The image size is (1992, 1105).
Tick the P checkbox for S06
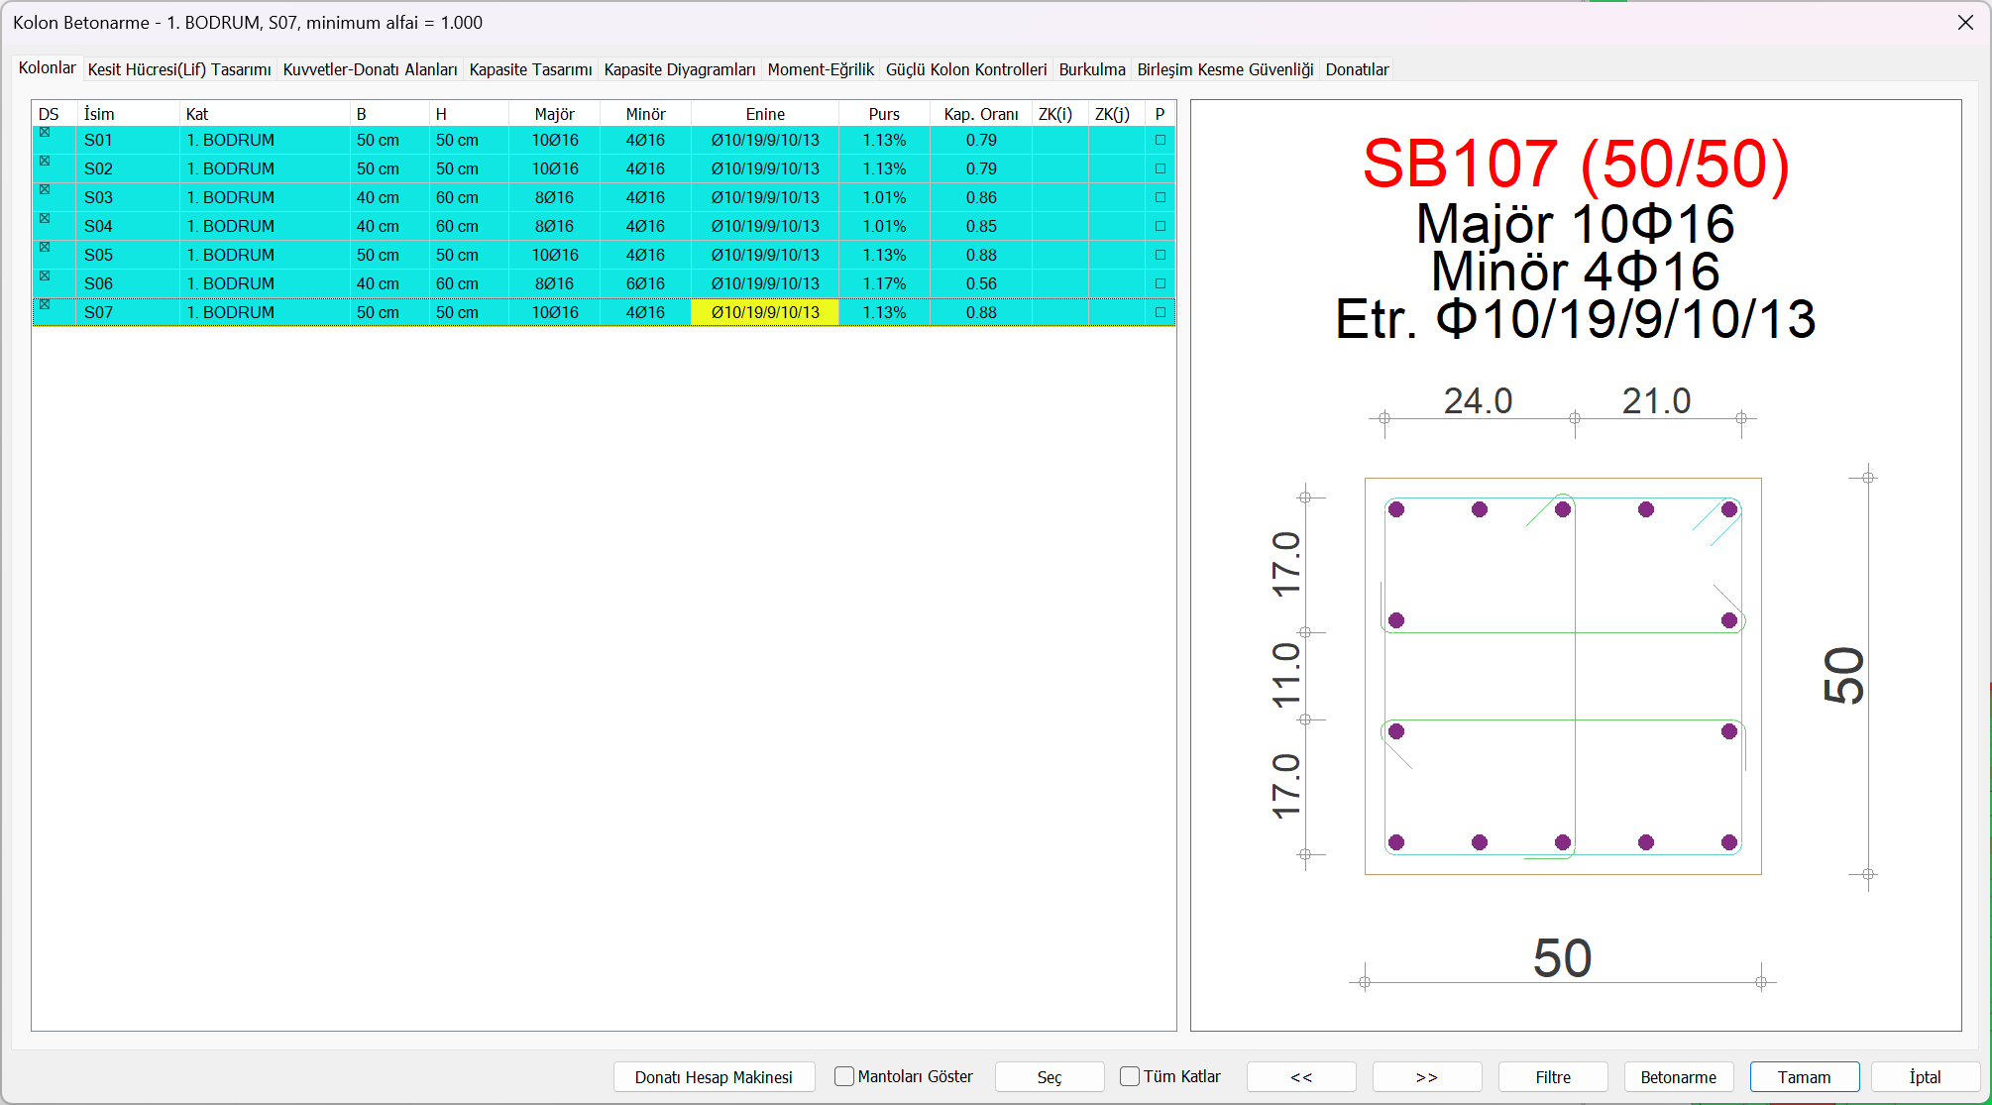point(1161,283)
